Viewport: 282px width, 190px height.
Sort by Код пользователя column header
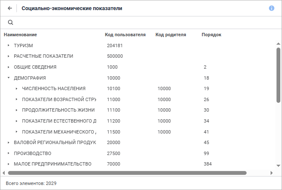125,35
